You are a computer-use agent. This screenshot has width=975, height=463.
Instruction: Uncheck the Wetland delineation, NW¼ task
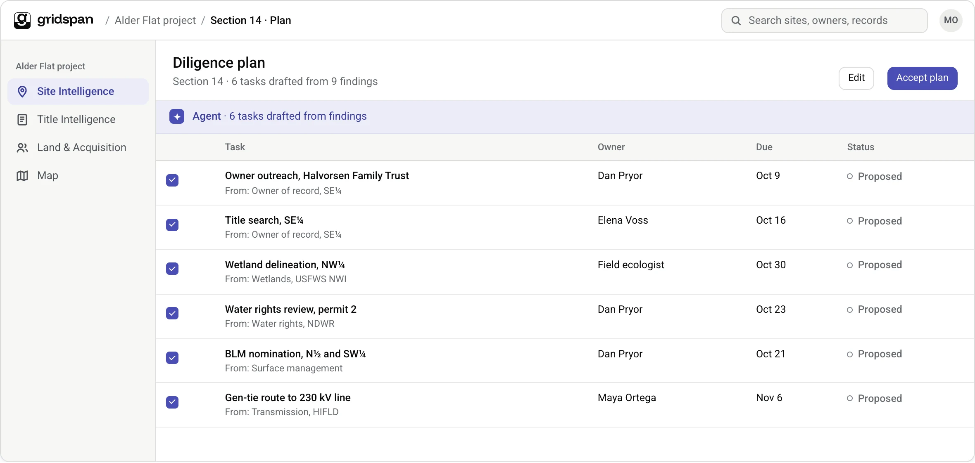(x=172, y=269)
